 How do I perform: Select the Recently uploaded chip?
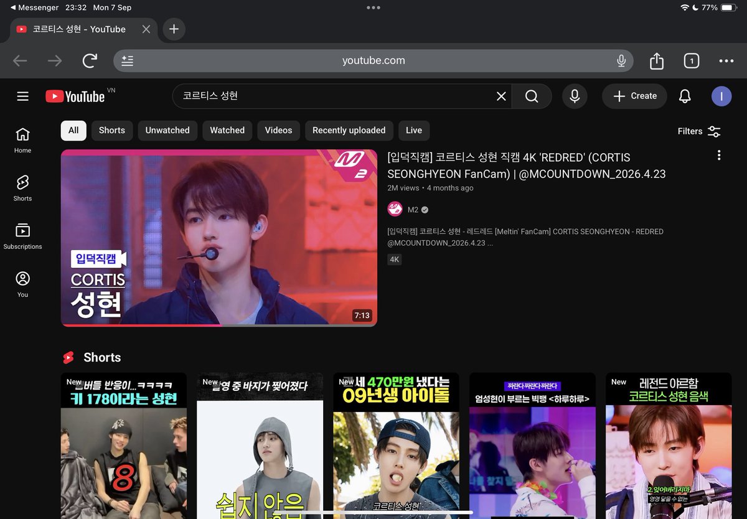(349, 131)
